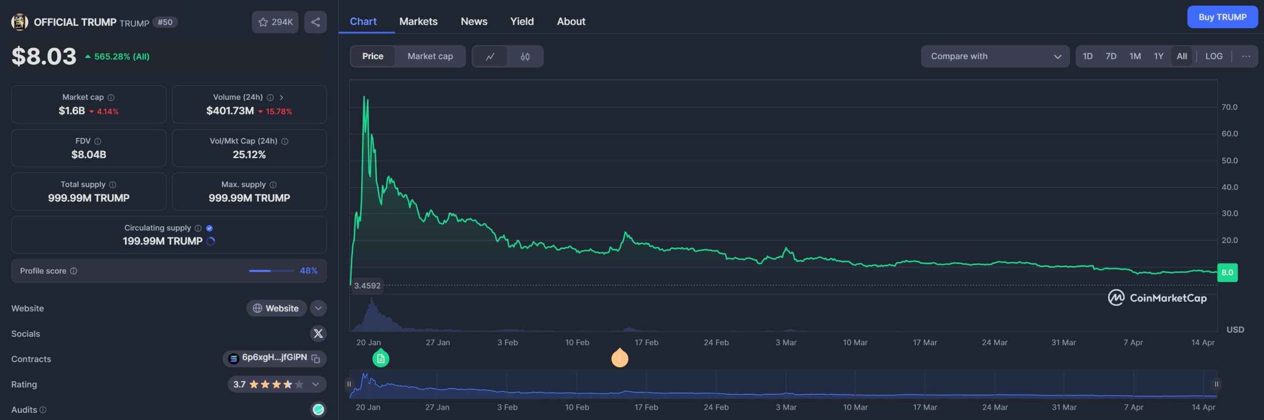
Task: Open Market cap info tooltip icon
Action: 111,98
